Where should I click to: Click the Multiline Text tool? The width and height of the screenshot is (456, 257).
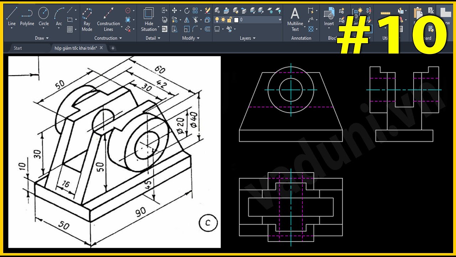(295, 19)
